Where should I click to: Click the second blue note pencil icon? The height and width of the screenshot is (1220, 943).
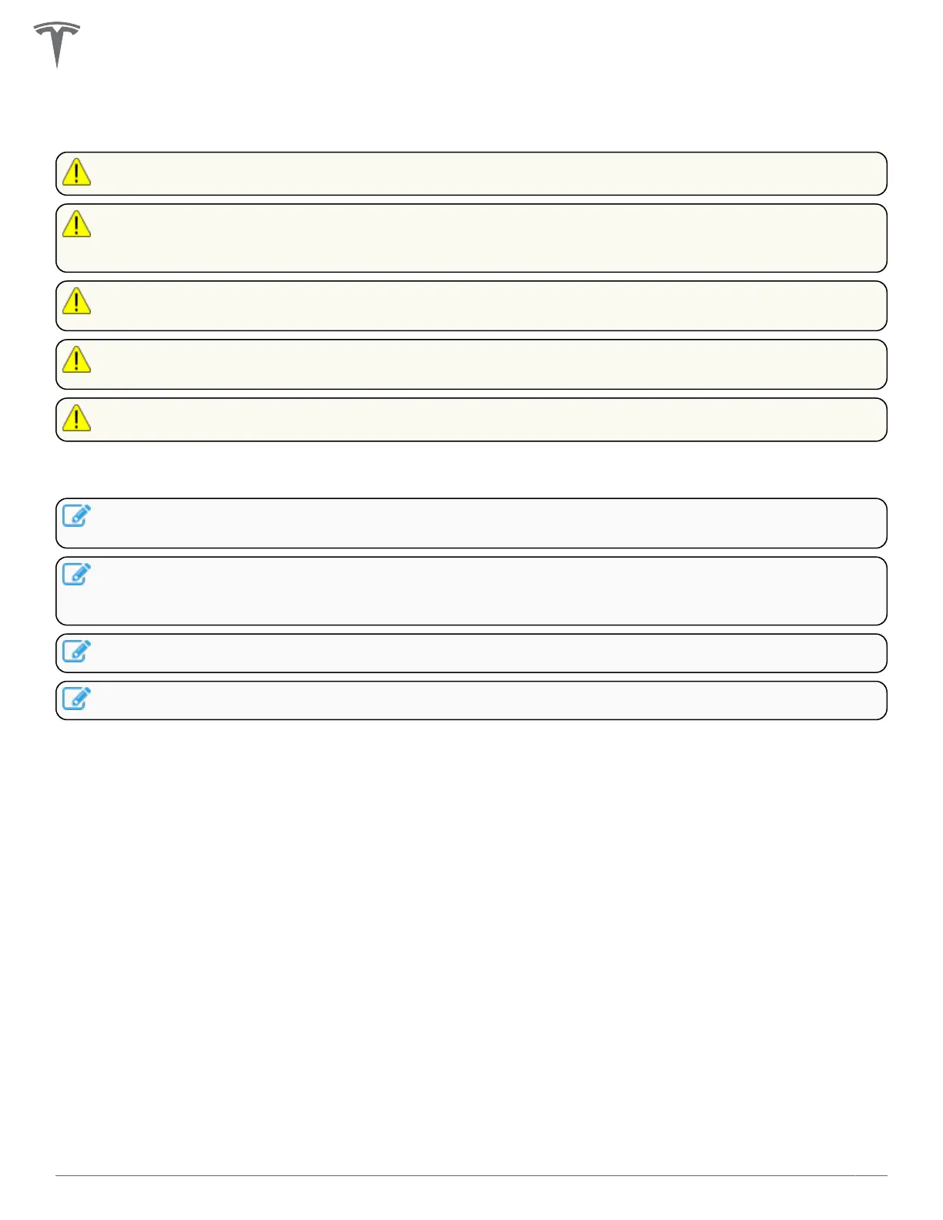(x=76, y=574)
